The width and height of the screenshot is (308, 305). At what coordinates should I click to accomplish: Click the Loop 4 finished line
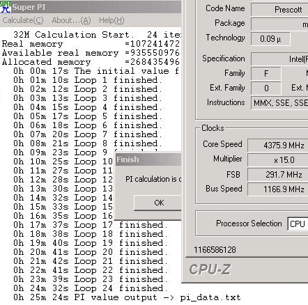pos(88,107)
